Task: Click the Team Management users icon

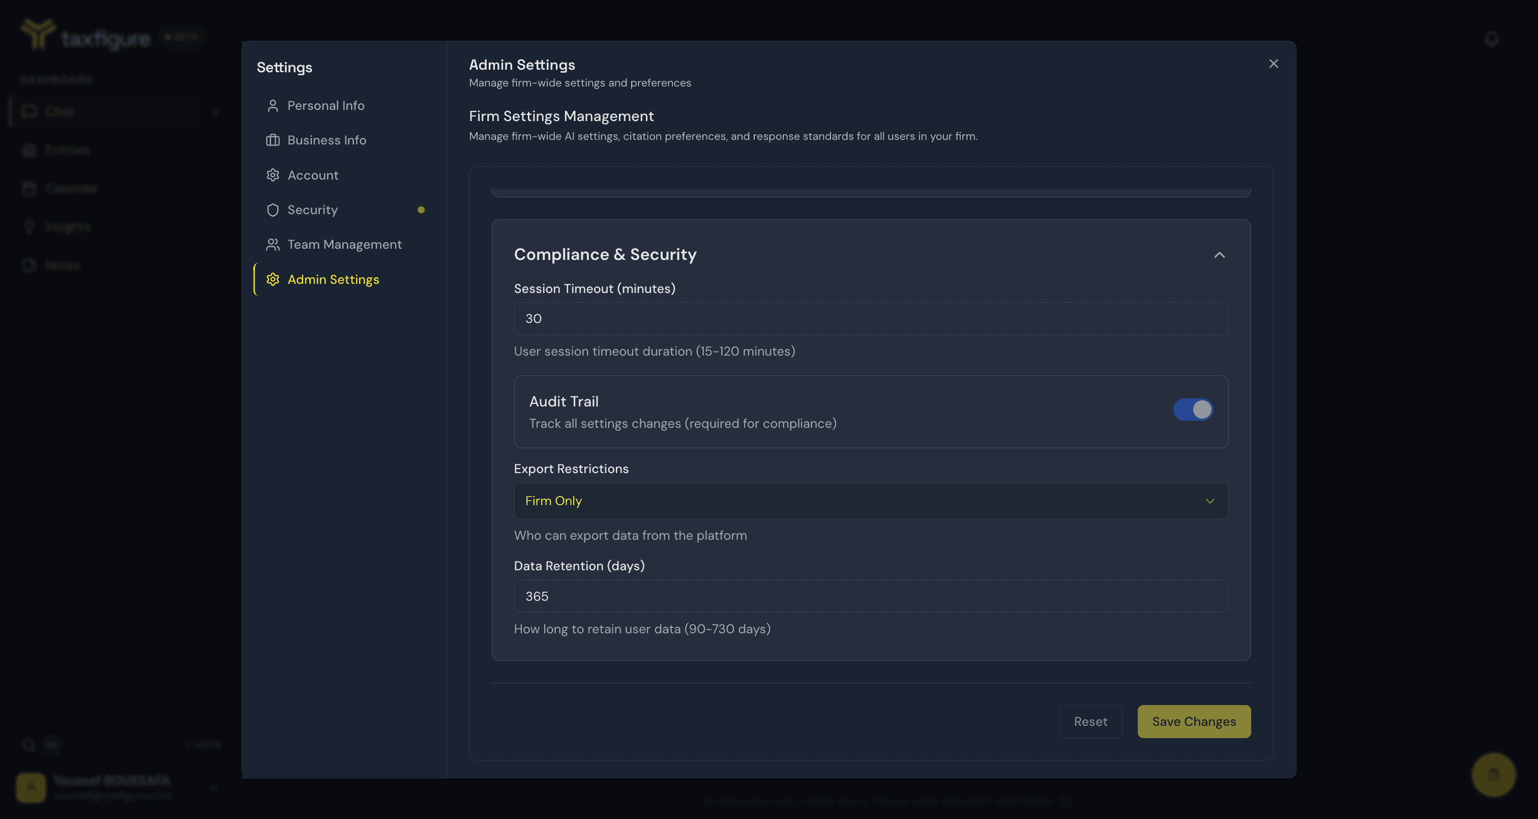Action: tap(273, 244)
